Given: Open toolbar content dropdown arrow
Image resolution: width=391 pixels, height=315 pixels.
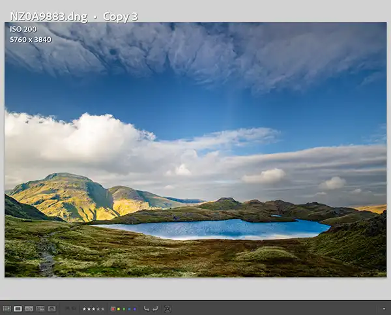Looking at the screenshot, I should point(384,309).
